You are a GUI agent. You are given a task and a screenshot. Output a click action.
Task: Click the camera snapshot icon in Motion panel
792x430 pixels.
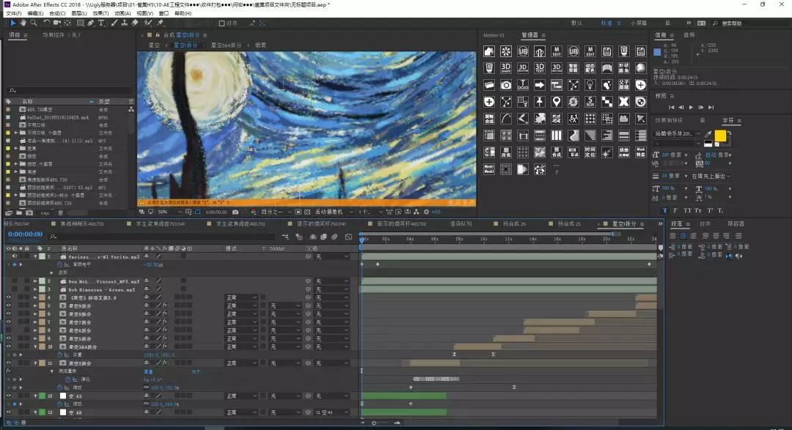coord(506,85)
